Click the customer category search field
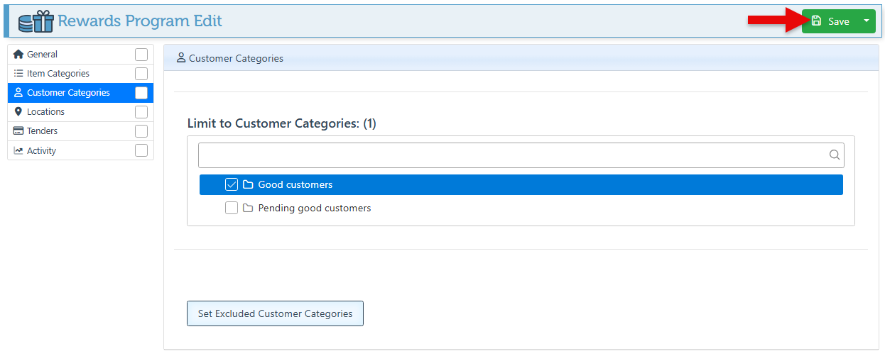Image resolution: width=885 pixels, height=356 pixels. pos(511,155)
